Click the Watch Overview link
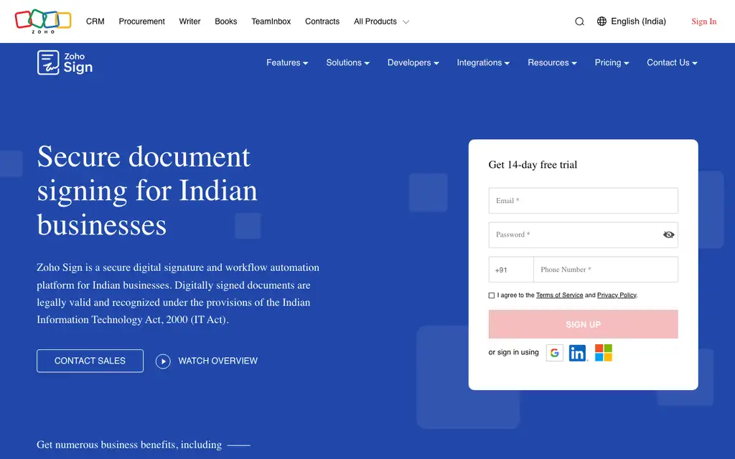 218,361
